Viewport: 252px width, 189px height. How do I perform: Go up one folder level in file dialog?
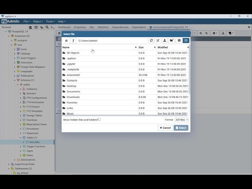73,41
